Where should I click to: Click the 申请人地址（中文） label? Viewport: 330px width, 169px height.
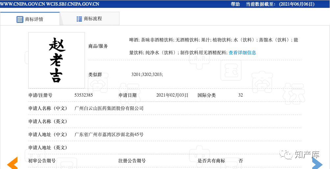click(x=48, y=134)
